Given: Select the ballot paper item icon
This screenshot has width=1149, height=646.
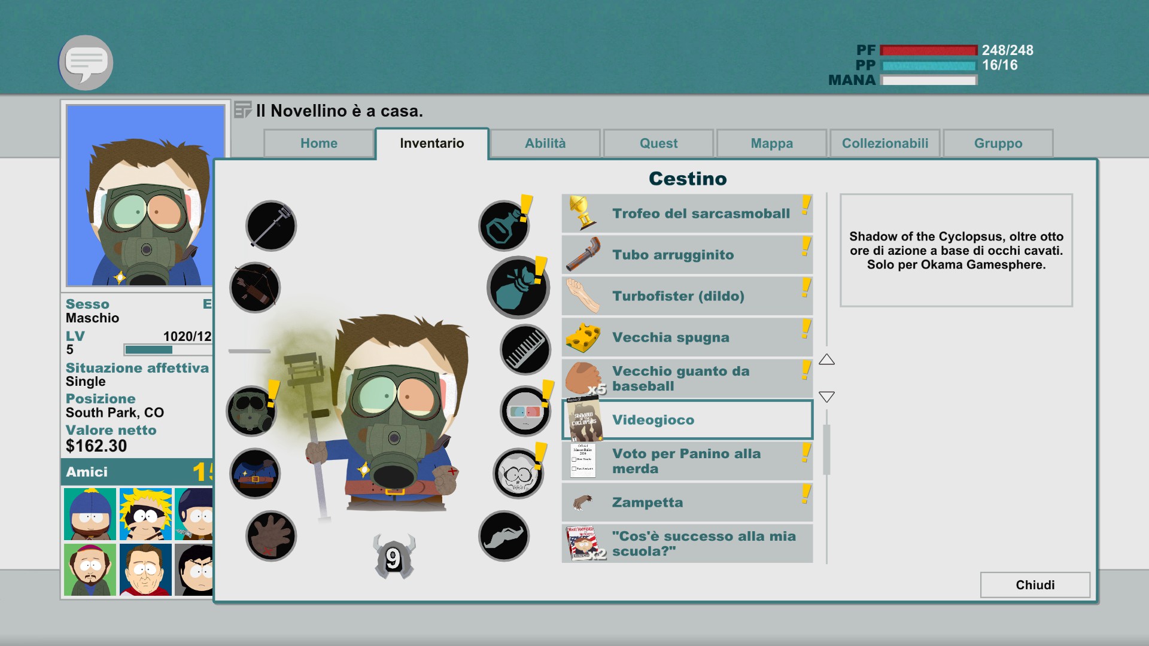Looking at the screenshot, I should coord(583,461).
